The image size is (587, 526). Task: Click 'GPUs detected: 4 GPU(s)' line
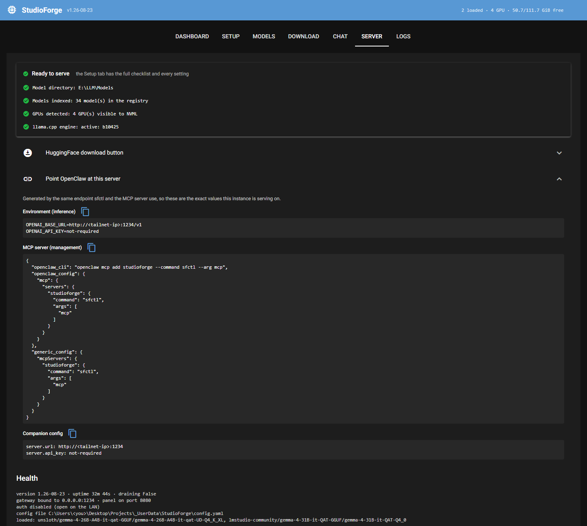click(85, 114)
